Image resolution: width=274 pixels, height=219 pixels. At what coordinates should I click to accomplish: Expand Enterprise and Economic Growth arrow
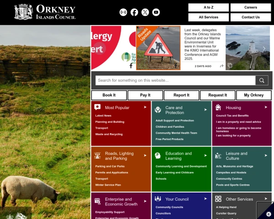145,201
